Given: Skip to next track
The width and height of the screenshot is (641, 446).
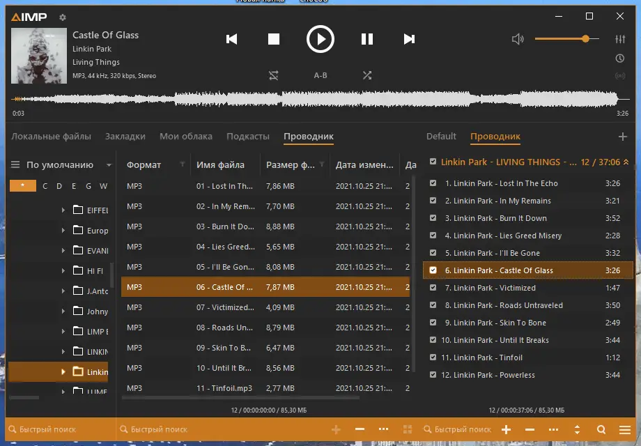Looking at the screenshot, I should coord(409,39).
